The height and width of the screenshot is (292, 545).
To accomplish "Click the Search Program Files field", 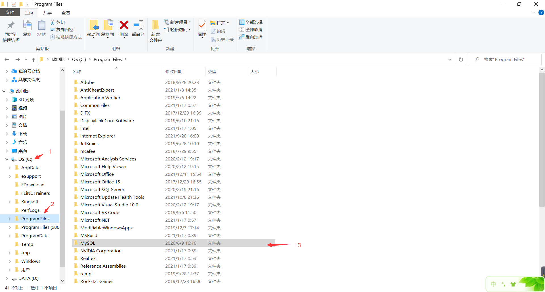I will (506, 60).
